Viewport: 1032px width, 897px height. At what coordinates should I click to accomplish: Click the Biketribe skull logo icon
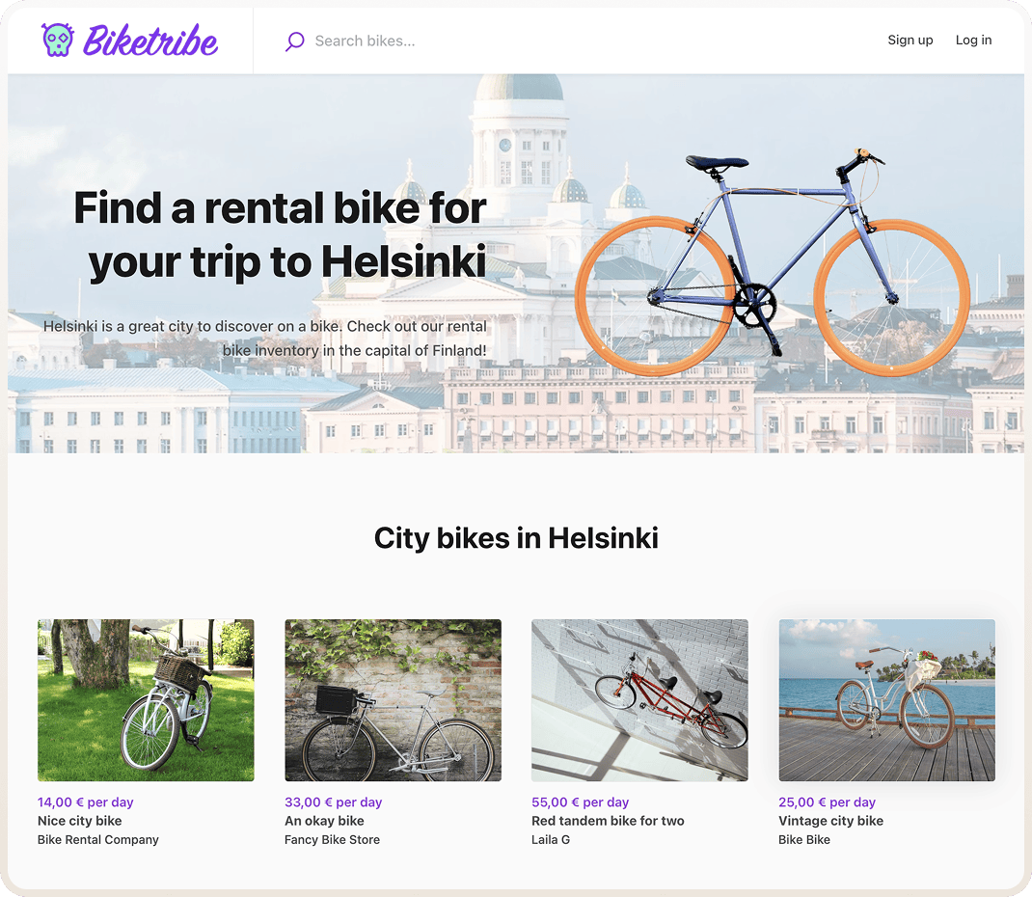pyautogui.click(x=58, y=41)
